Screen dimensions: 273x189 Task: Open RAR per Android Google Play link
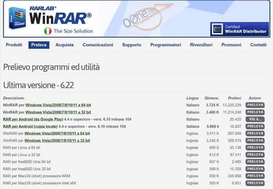pyautogui.click(x=33, y=119)
